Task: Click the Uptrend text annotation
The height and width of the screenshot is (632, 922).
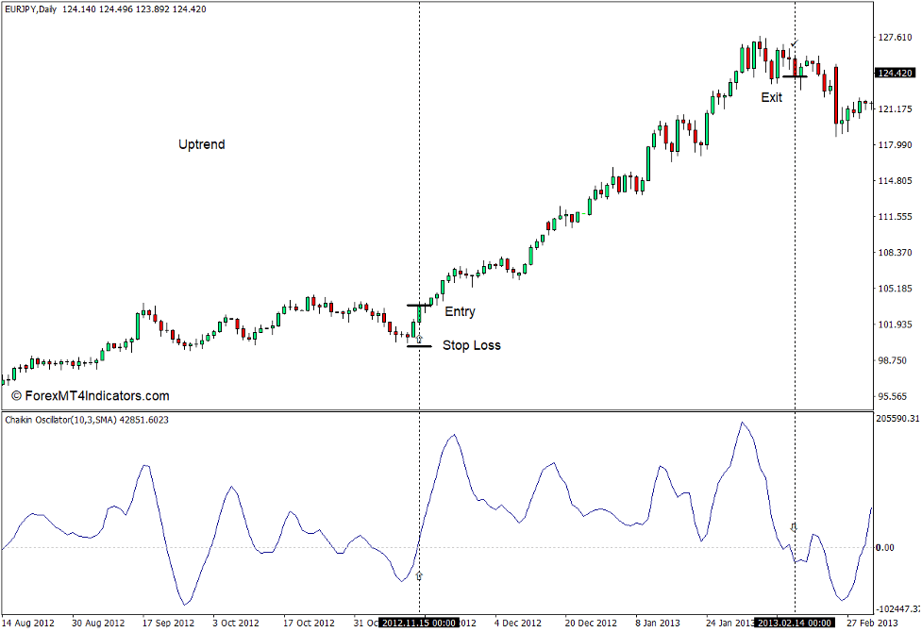Action: [x=200, y=144]
